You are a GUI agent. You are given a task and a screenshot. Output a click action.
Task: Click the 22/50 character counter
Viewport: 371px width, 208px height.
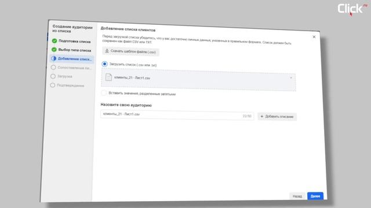click(247, 116)
